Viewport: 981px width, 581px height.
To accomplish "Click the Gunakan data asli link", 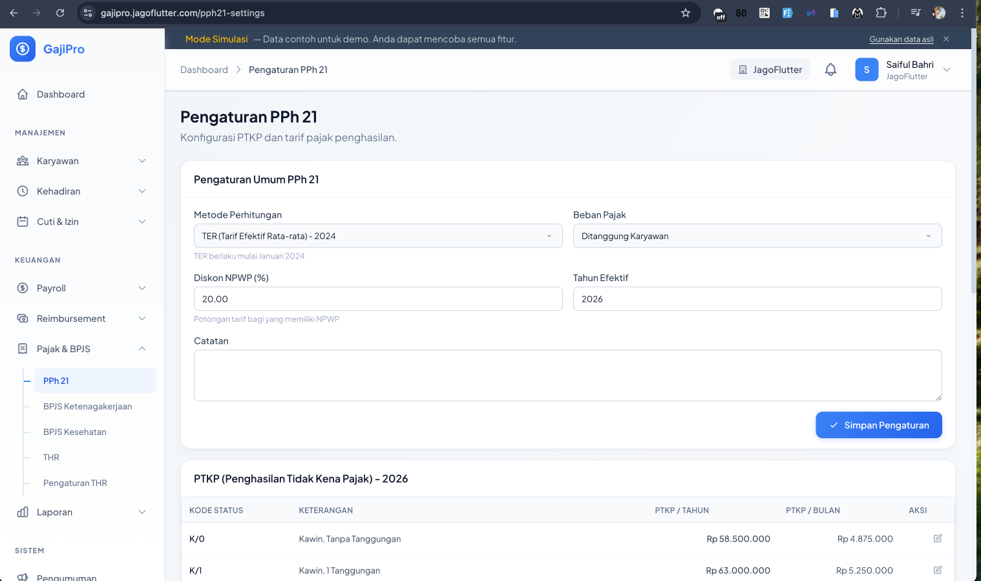I will point(902,39).
